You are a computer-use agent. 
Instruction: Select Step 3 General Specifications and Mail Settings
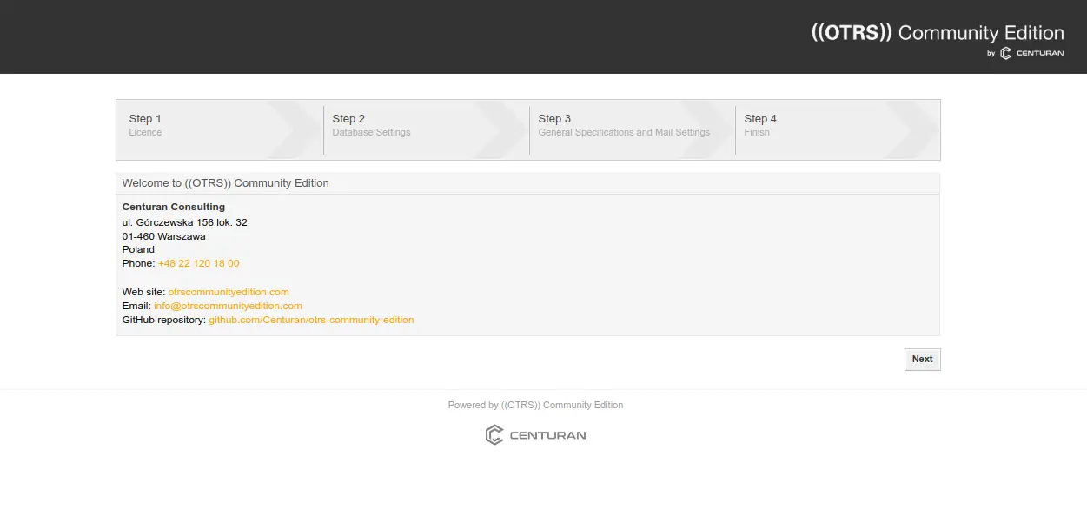coord(633,129)
